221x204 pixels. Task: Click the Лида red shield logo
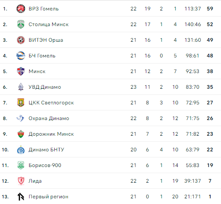pos(21,181)
